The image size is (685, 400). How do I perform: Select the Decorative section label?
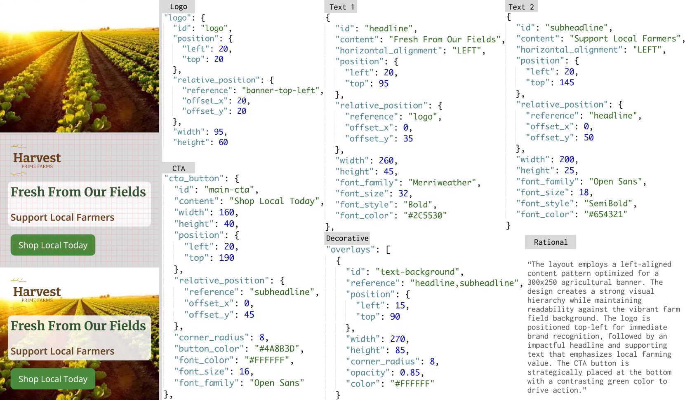click(x=347, y=238)
